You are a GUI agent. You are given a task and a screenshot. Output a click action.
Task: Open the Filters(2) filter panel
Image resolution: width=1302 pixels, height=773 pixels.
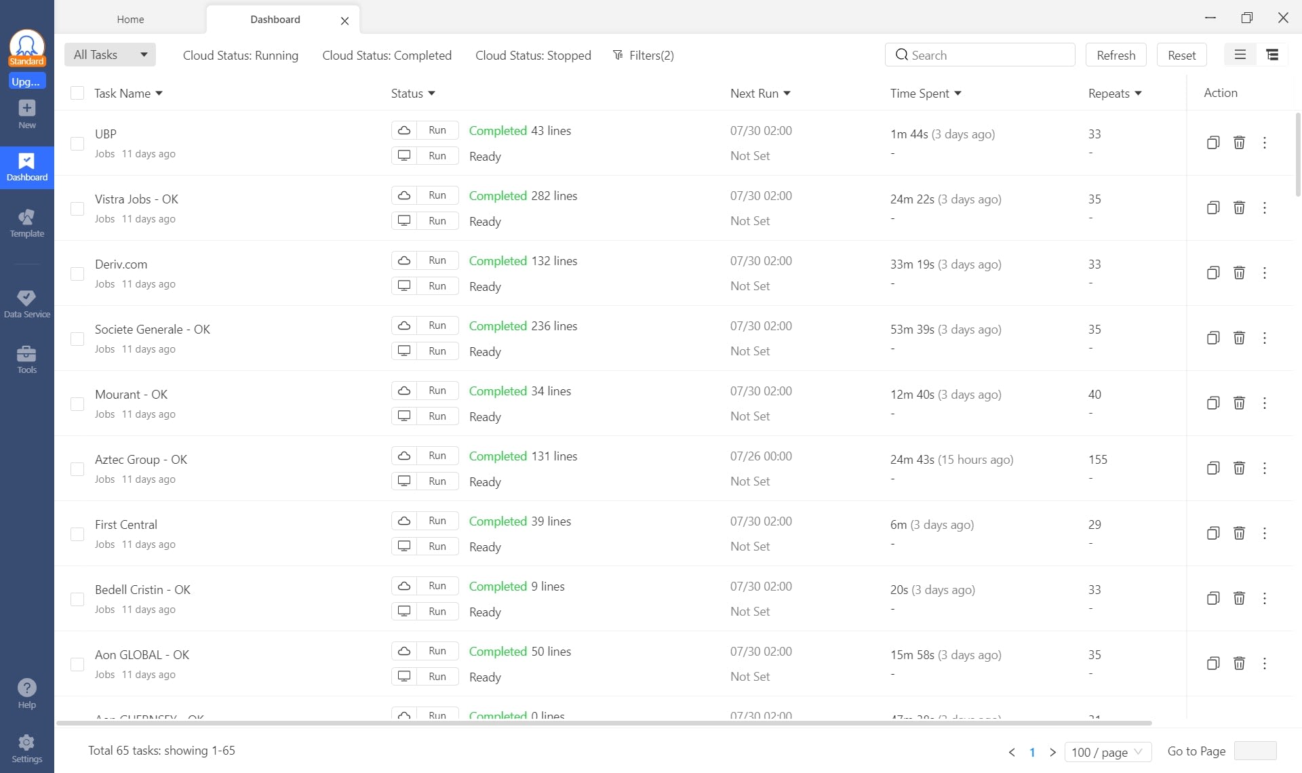pyautogui.click(x=644, y=55)
